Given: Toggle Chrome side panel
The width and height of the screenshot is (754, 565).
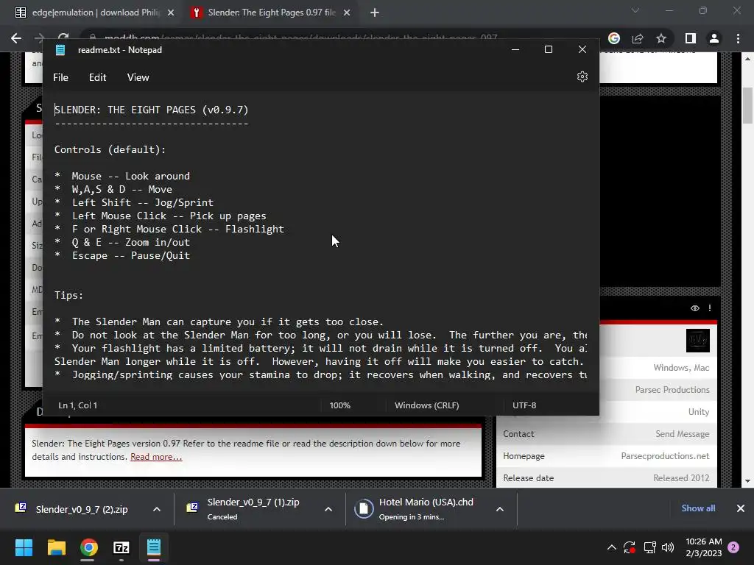Looking at the screenshot, I should click(x=691, y=38).
